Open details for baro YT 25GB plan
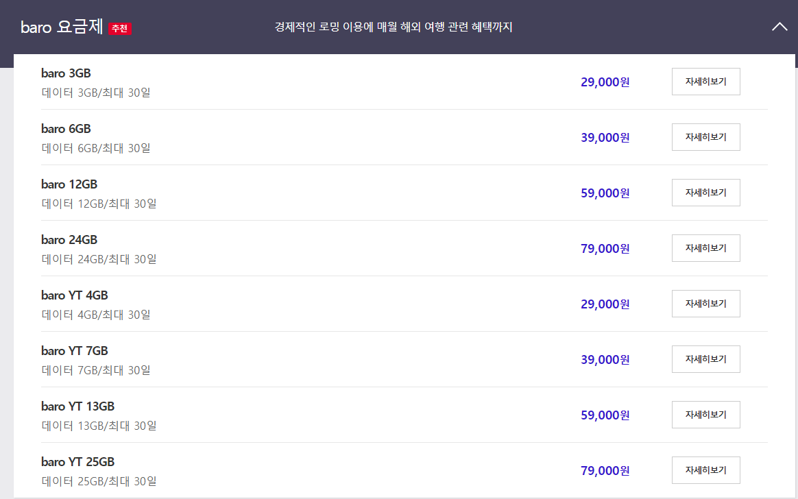This screenshot has height=499, width=798. click(705, 470)
